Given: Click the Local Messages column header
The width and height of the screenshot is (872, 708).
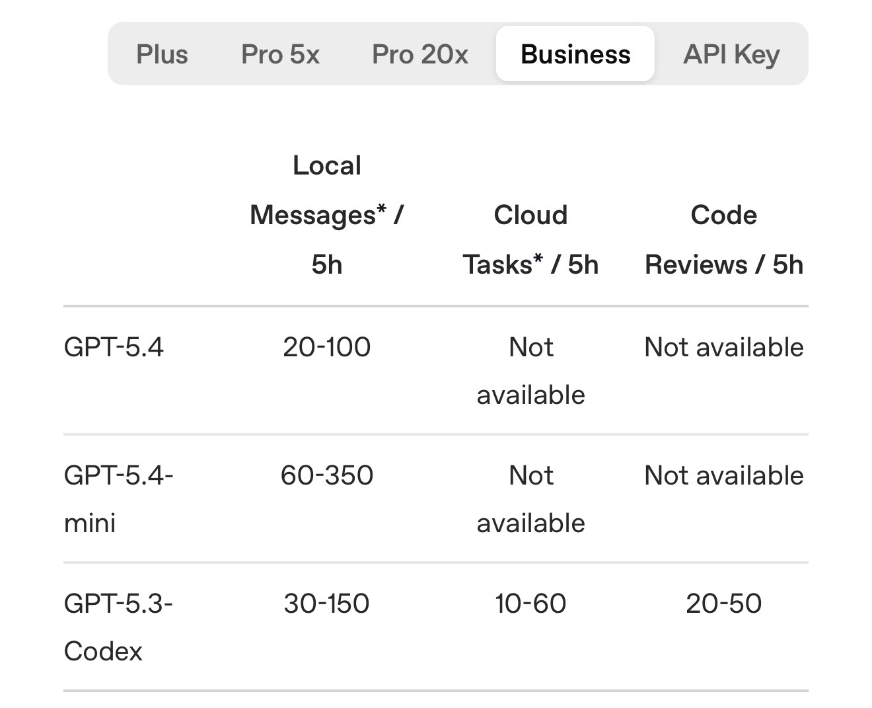Looking at the screenshot, I should pyautogui.click(x=327, y=215).
